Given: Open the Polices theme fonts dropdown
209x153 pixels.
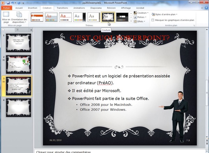Looking at the screenshot, I should tap(140, 17).
